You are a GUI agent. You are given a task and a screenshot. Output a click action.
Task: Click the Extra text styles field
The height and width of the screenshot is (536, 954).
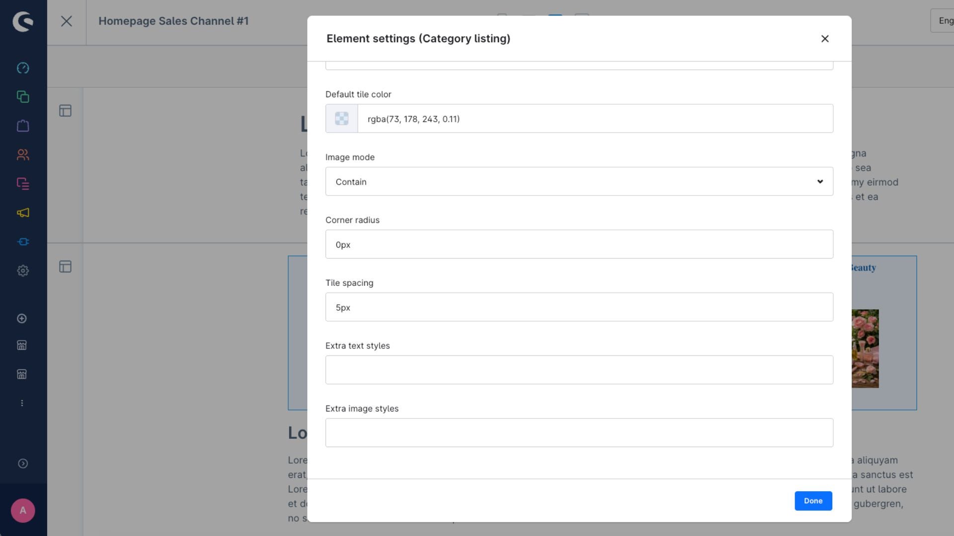point(579,370)
